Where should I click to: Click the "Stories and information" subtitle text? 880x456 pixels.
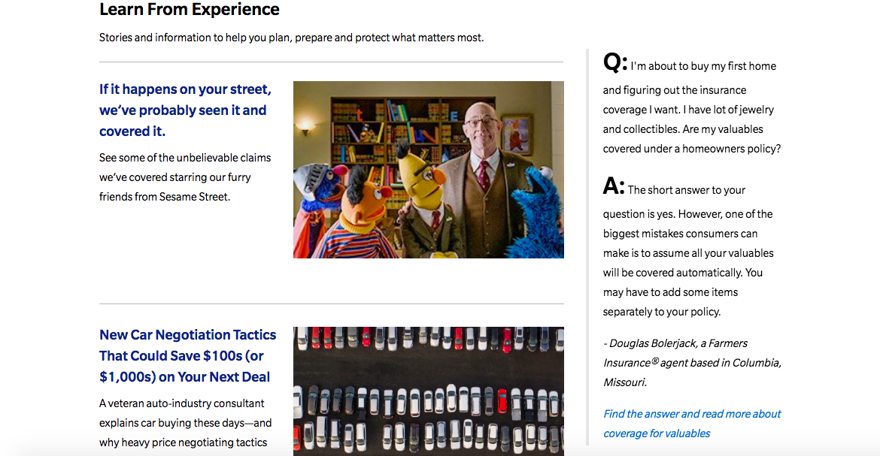pyautogui.click(x=291, y=38)
